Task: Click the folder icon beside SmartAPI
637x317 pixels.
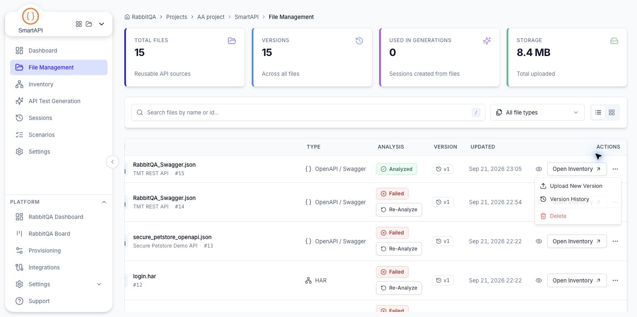Action: coord(89,24)
